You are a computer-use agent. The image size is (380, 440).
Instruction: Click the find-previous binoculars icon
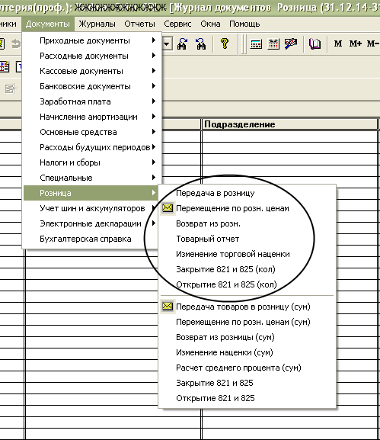click(x=200, y=43)
